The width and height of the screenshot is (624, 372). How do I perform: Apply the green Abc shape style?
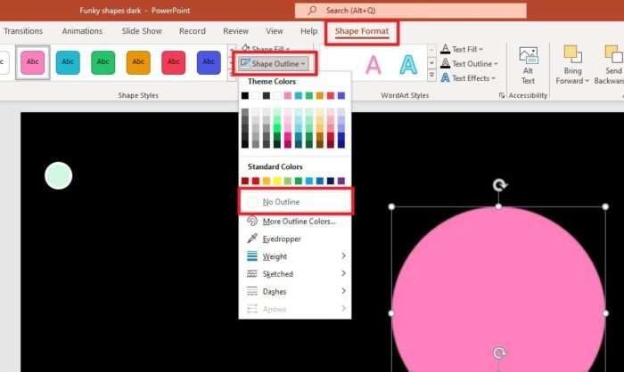(103, 62)
